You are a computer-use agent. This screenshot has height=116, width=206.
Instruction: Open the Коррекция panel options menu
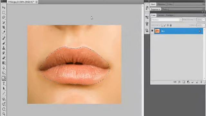click(x=204, y=9)
